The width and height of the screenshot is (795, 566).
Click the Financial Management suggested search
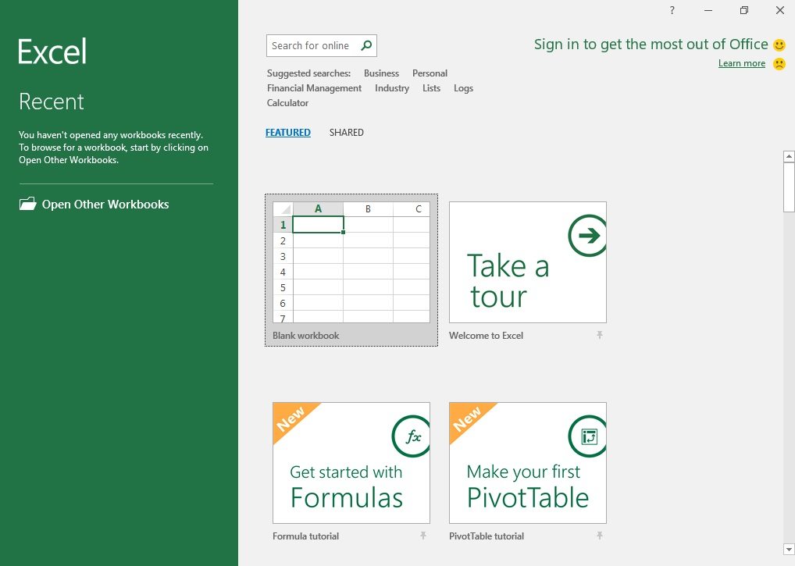[x=314, y=88]
